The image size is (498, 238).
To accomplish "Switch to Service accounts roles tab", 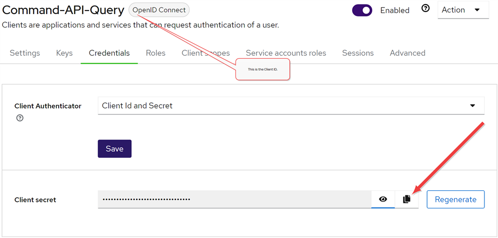I will [x=286, y=53].
